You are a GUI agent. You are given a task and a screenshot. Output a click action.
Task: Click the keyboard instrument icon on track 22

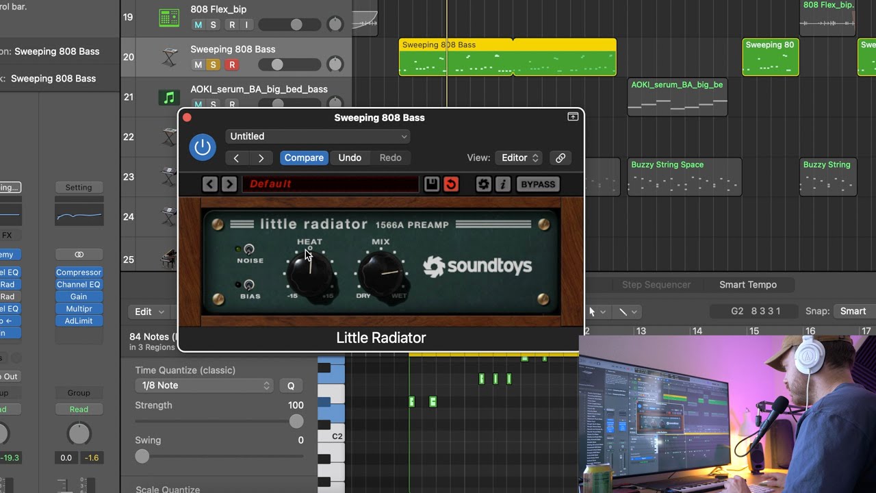pos(168,137)
